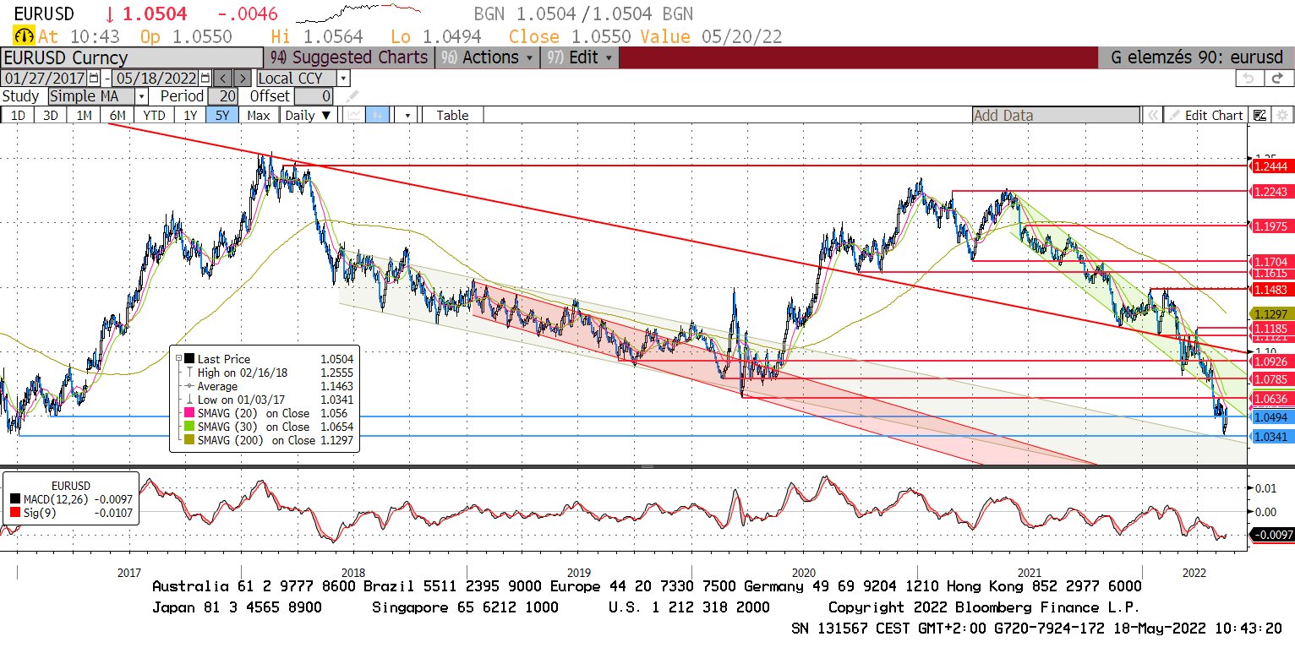
Task: Click the orange clock quote icon
Action: coord(24,36)
